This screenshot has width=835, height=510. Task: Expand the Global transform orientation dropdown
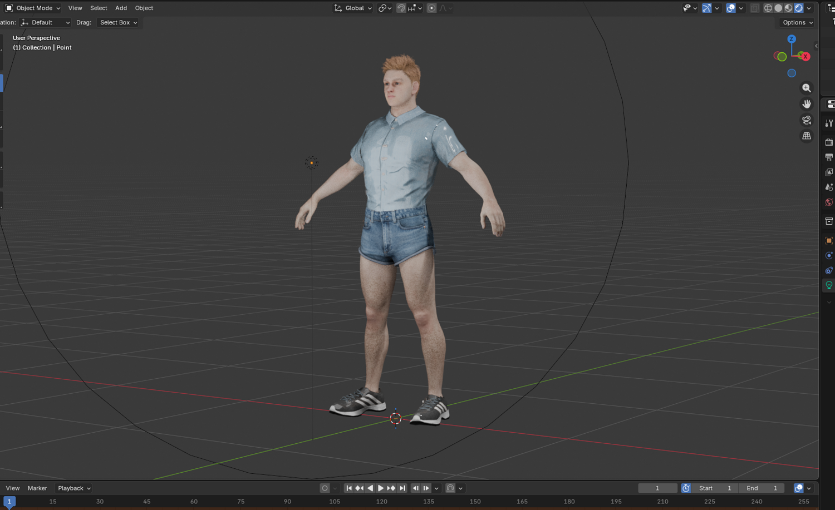tap(353, 8)
